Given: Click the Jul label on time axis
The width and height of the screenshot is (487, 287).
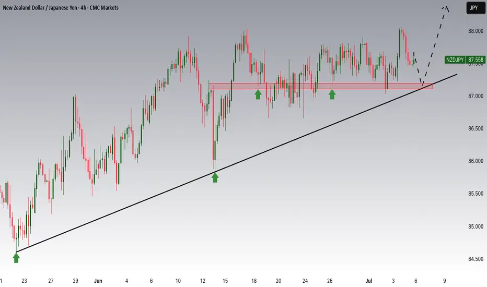Looking at the screenshot, I should click(369, 281).
